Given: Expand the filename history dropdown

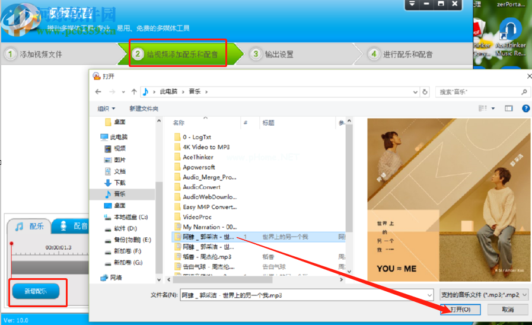Looking at the screenshot, I should click(429, 295).
